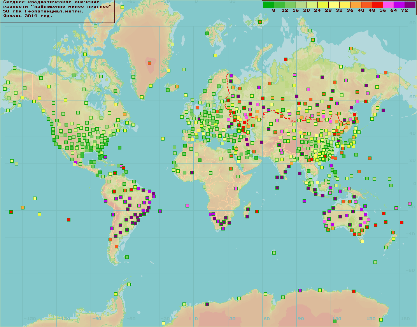Click the legend swatch between 40 and 48

click(366, 4)
